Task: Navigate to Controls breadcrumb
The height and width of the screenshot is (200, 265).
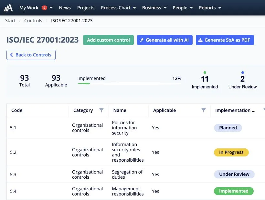Action: tap(33, 21)
